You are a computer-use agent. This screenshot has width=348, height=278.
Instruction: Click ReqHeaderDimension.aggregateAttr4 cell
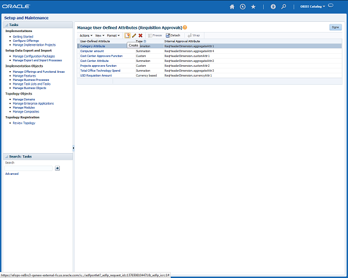pos(189,51)
